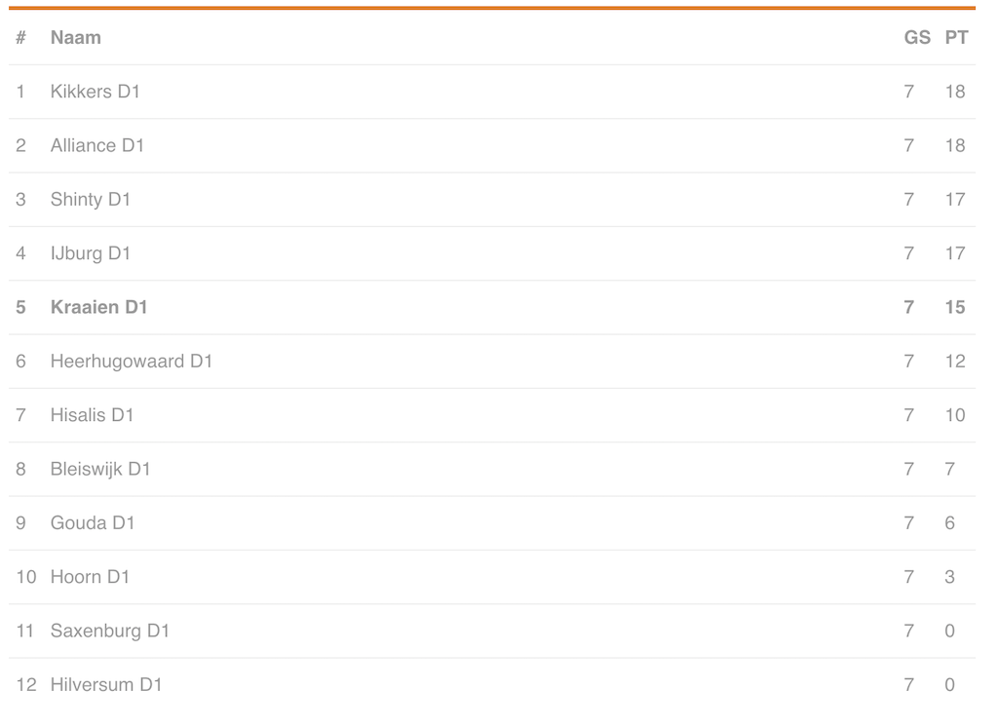Select Bleiswijk D1 team name
This screenshot has height=728, width=998.
click(100, 469)
